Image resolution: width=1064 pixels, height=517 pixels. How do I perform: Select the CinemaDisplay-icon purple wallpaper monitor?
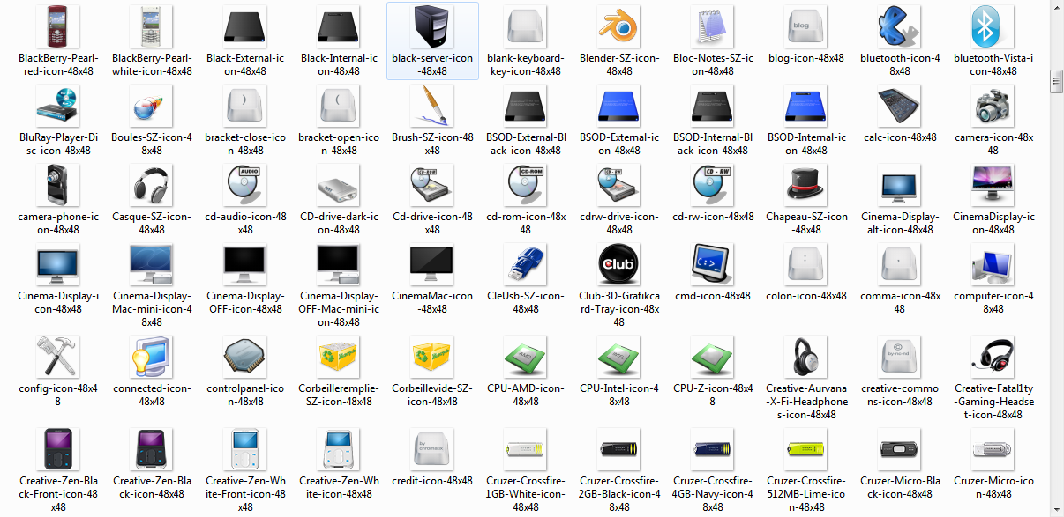[x=993, y=185]
